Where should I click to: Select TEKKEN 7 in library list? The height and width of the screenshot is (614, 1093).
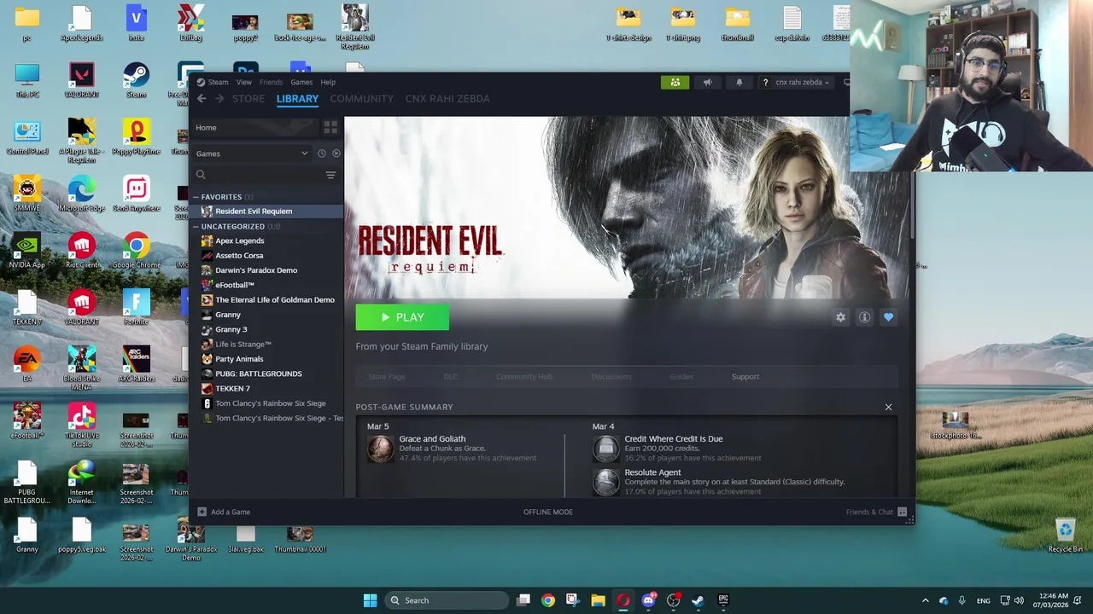coord(232,389)
